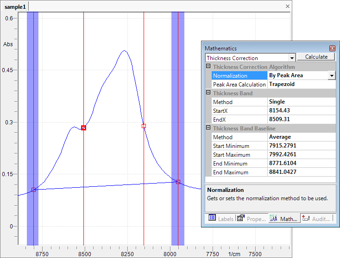Image resolution: width=340 pixels, height=258 pixels.
Task: Click the StartX value field 8154.43
Action: 301,111
